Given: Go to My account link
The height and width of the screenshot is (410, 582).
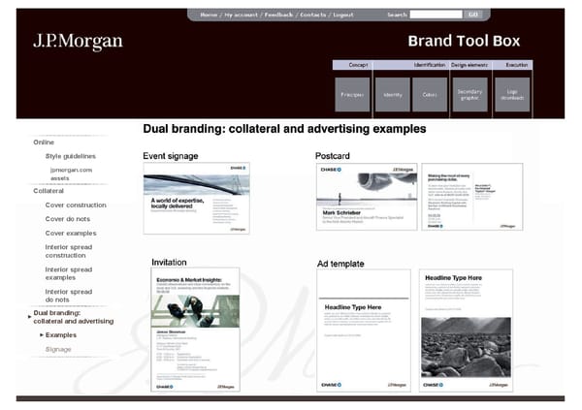Looking at the screenshot, I should pyautogui.click(x=242, y=16).
